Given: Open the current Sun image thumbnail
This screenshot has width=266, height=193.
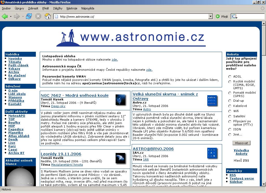Looking at the screenshot, I should (x=20, y=176).
